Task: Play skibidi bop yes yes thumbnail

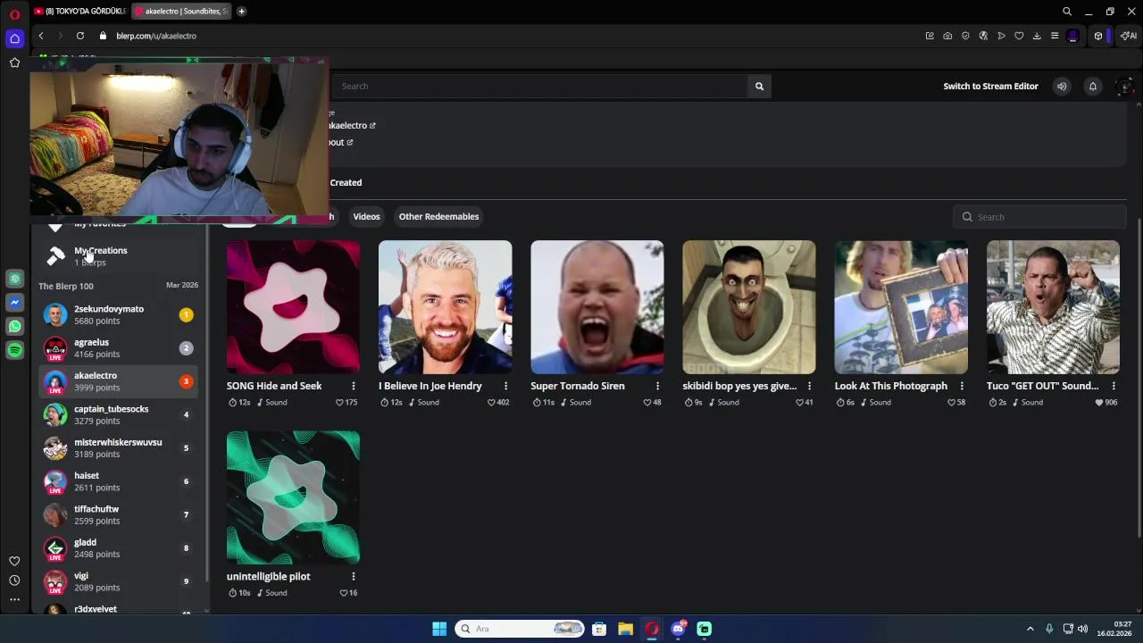Action: [x=748, y=306]
